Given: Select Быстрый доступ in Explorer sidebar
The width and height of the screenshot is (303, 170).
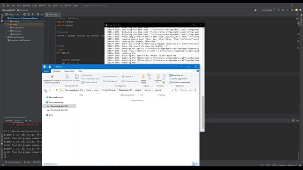Looking at the screenshot, I should tap(55, 97).
